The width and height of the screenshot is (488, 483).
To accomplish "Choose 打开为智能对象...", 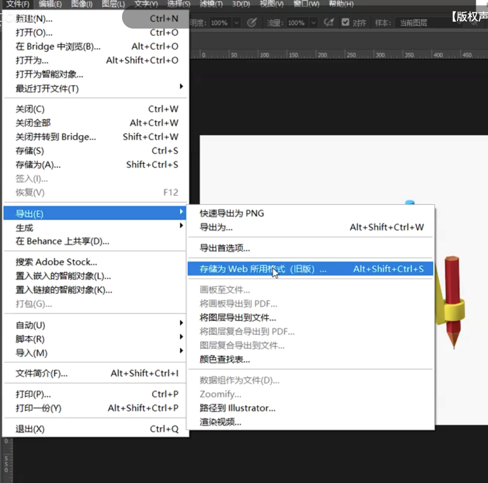I will click(x=96, y=74).
